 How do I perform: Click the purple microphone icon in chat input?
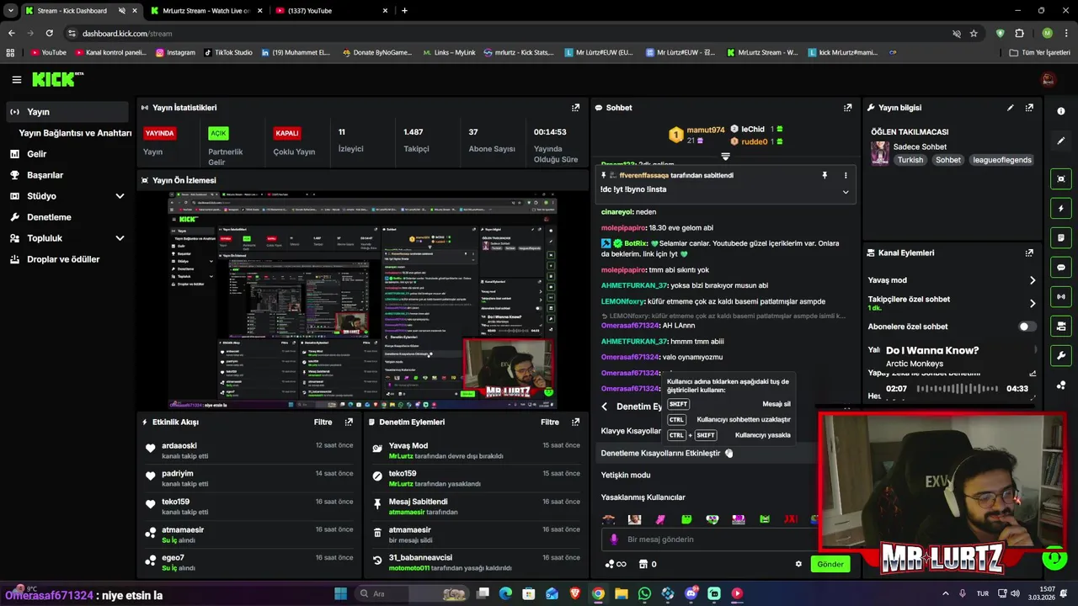614,540
